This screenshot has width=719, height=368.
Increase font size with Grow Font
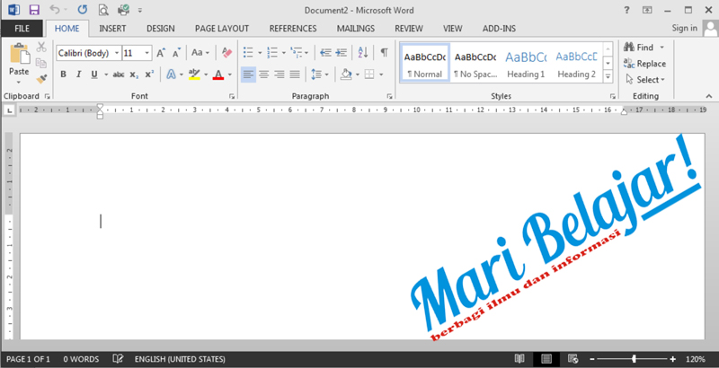(161, 53)
